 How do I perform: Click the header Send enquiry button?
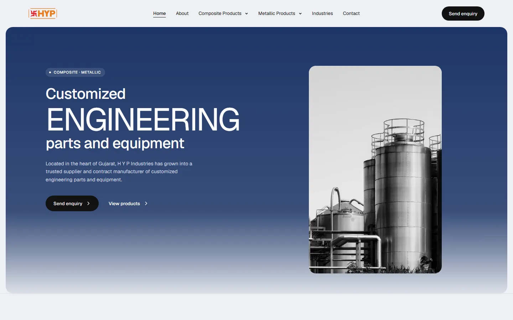pyautogui.click(x=463, y=14)
